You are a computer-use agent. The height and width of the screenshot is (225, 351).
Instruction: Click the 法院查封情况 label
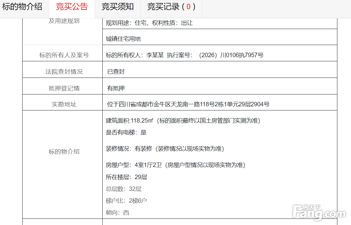tap(64, 72)
